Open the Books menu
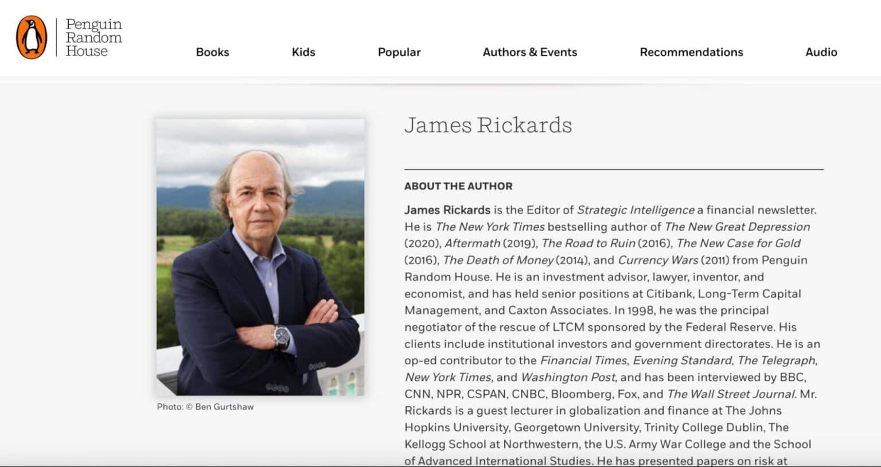This screenshot has width=881, height=467. click(x=212, y=52)
